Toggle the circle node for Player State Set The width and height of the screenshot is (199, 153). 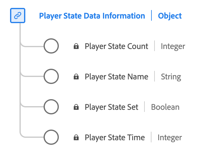[x=51, y=107]
